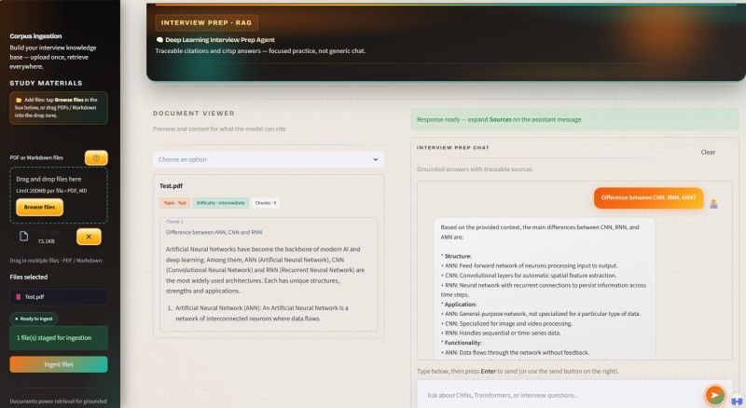Click the Structure: heading in assistant answer

458,256
